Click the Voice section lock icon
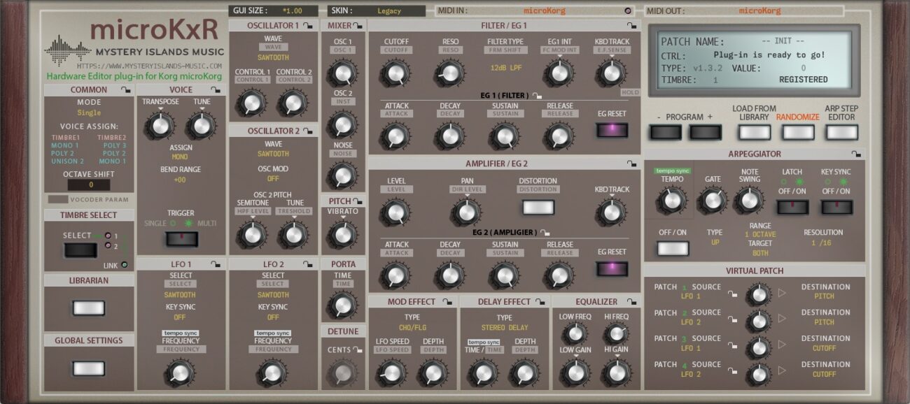This screenshot has height=404, width=910. click(x=216, y=90)
